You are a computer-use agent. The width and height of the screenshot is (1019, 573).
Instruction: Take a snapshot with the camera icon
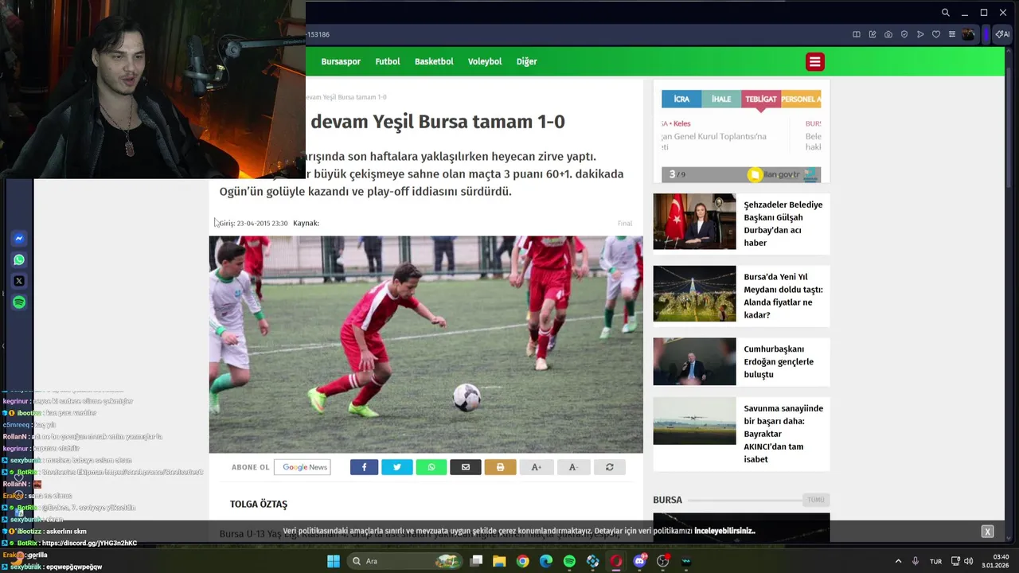click(888, 34)
